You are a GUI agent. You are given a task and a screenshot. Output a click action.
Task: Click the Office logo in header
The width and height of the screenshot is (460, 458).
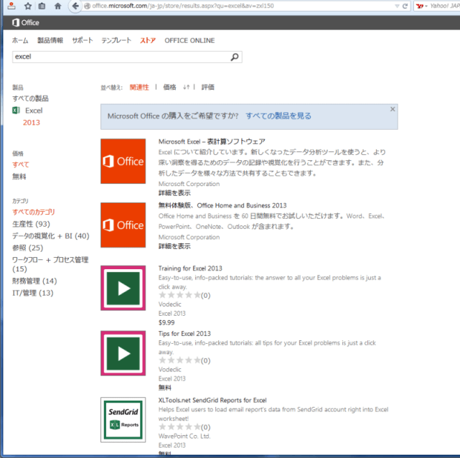26,22
